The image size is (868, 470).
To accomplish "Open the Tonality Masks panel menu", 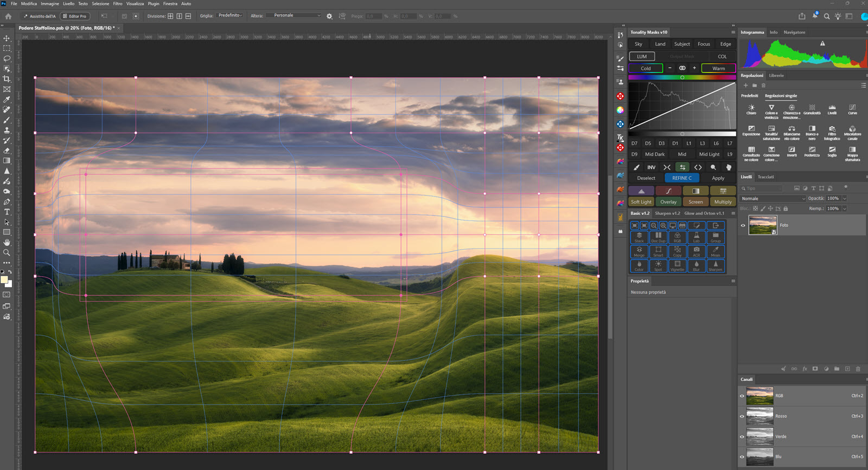I will pyautogui.click(x=733, y=32).
